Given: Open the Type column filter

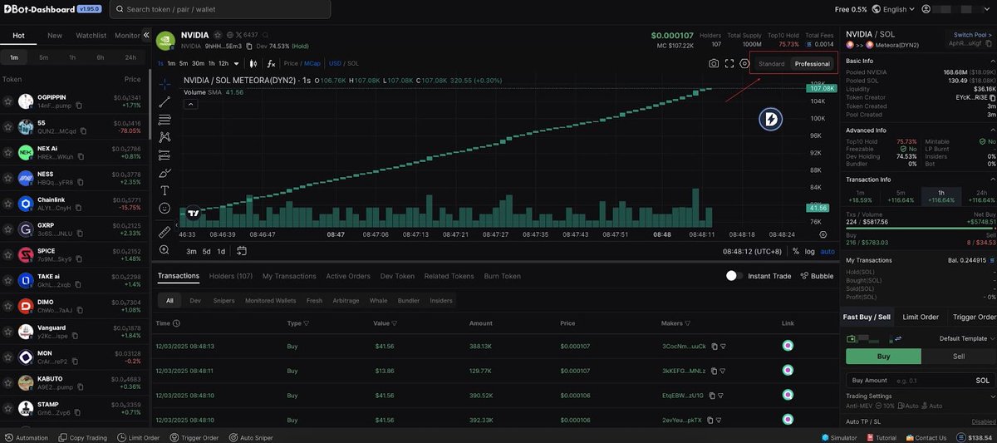Looking at the screenshot, I should point(306,323).
